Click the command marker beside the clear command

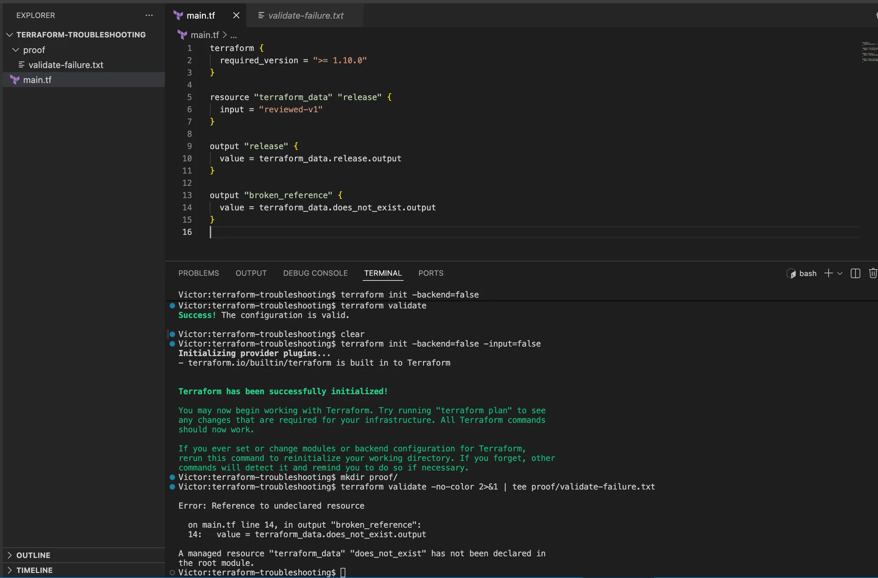(x=172, y=334)
